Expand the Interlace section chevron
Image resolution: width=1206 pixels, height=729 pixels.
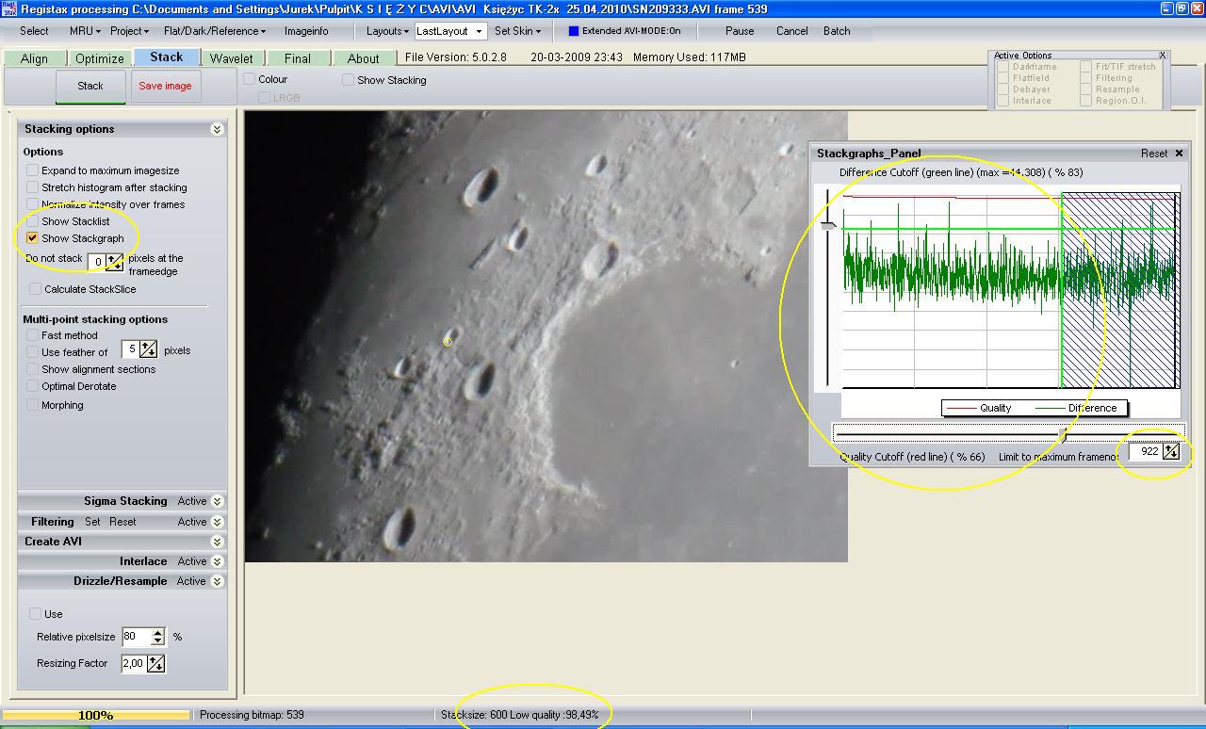click(x=218, y=561)
